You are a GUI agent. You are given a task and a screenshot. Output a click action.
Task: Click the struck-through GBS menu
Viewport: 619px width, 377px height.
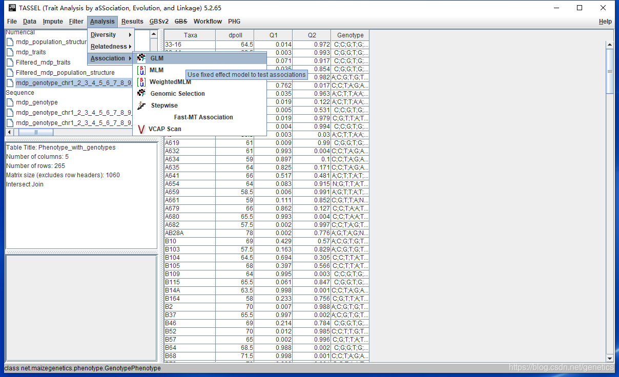tap(181, 22)
